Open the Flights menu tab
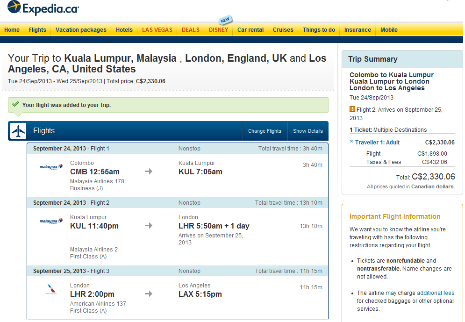This screenshot has height=322, width=465. 37,30
